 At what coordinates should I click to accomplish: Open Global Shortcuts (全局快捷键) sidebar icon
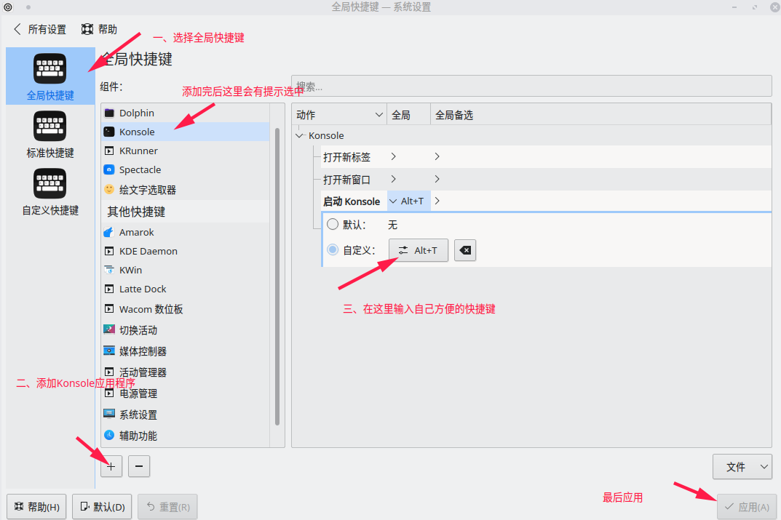pyautogui.click(x=49, y=68)
